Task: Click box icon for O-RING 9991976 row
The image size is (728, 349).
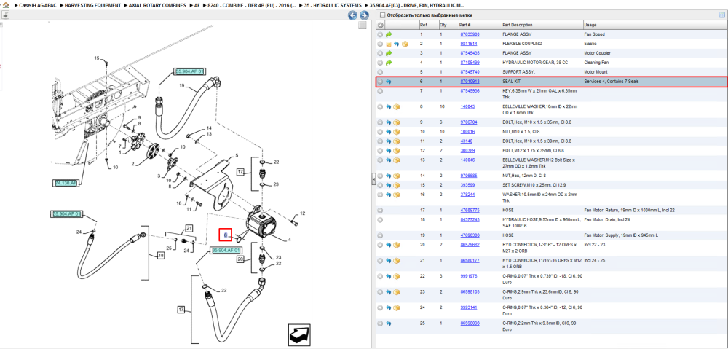Action: click(x=397, y=277)
